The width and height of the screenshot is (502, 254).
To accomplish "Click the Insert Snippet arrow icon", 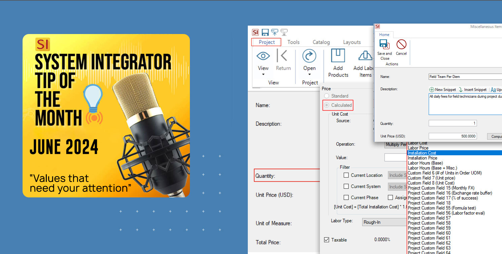I will (x=461, y=90).
